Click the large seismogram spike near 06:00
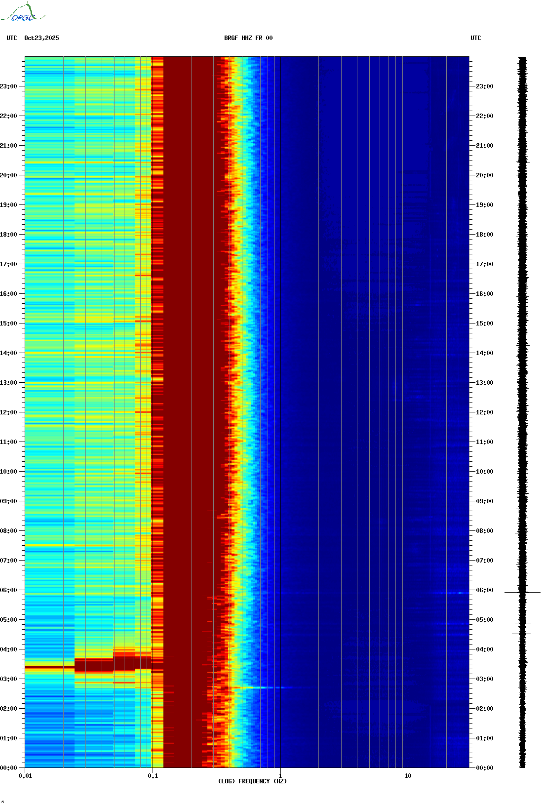The image size is (544, 807). (522, 592)
